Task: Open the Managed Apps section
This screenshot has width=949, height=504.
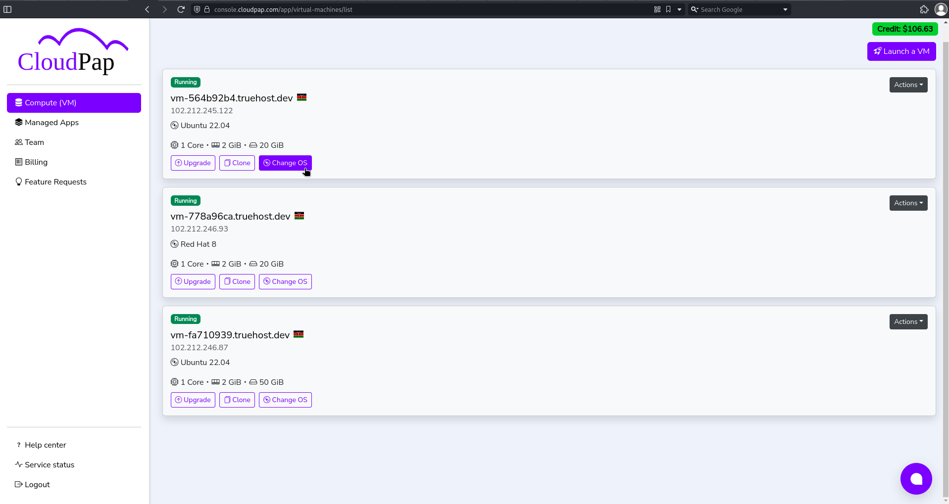Action: pos(51,122)
